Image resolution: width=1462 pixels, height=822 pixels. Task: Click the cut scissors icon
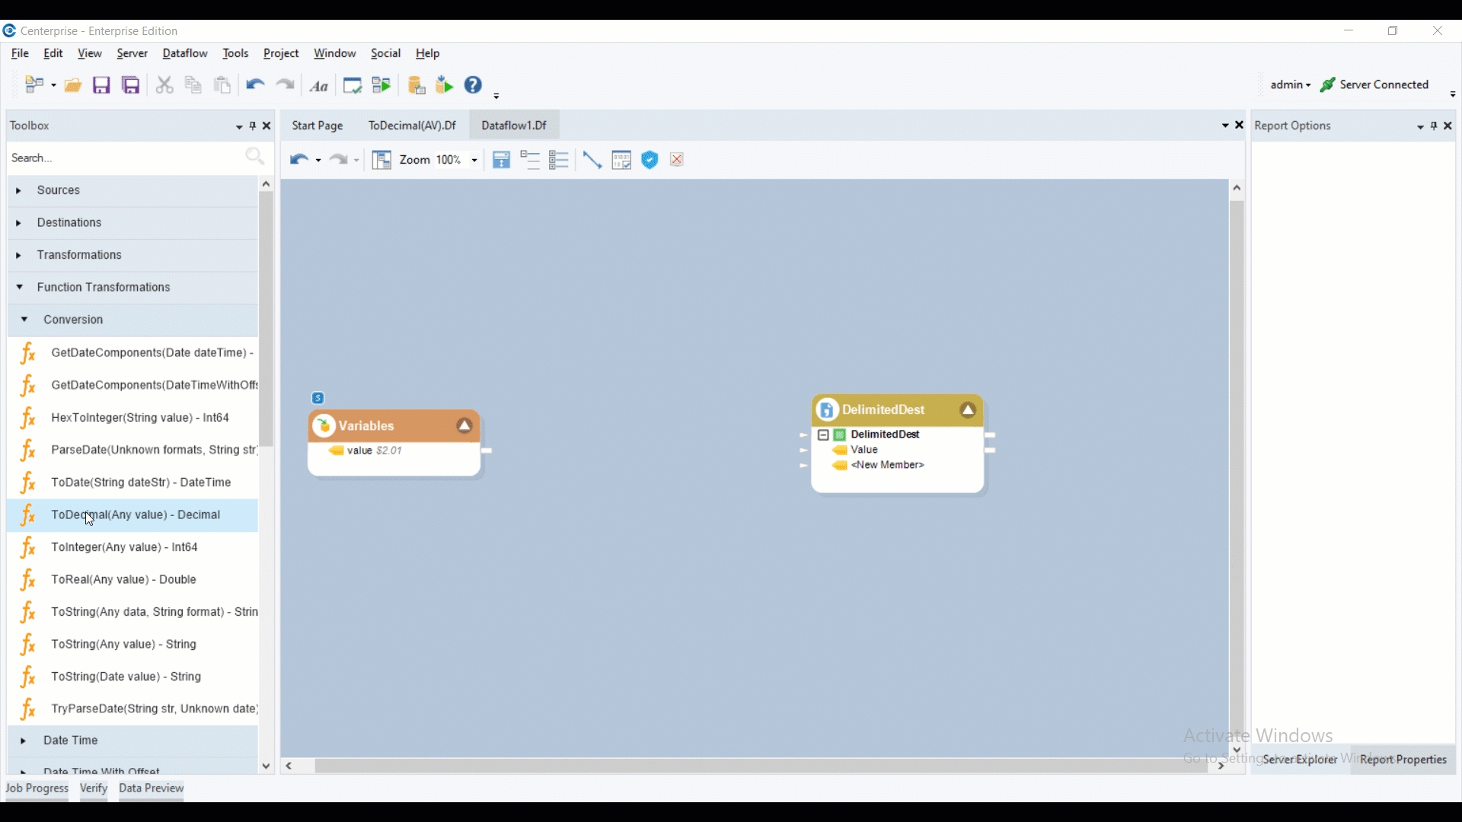(x=164, y=85)
